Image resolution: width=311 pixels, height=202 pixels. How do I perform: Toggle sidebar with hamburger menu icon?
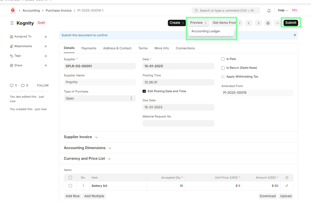click(12, 23)
